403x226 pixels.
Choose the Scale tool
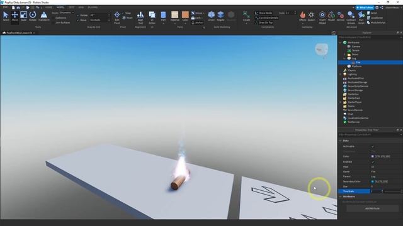[x=24, y=16]
